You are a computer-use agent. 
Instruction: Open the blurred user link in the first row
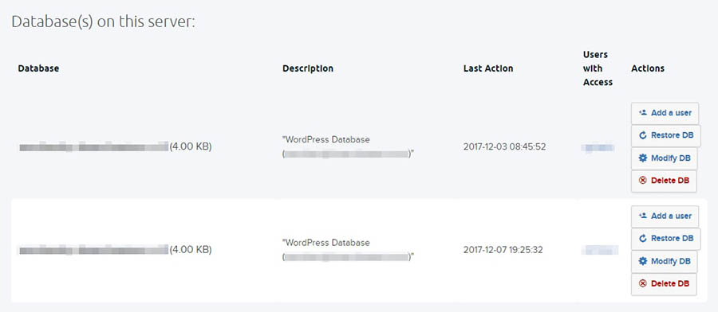(x=598, y=147)
